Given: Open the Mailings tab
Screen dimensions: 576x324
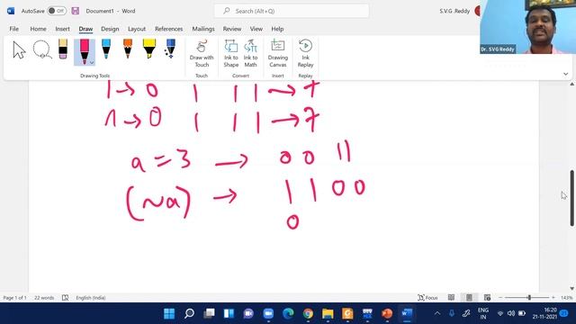Looking at the screenshot, I should [x=203, y=29].
